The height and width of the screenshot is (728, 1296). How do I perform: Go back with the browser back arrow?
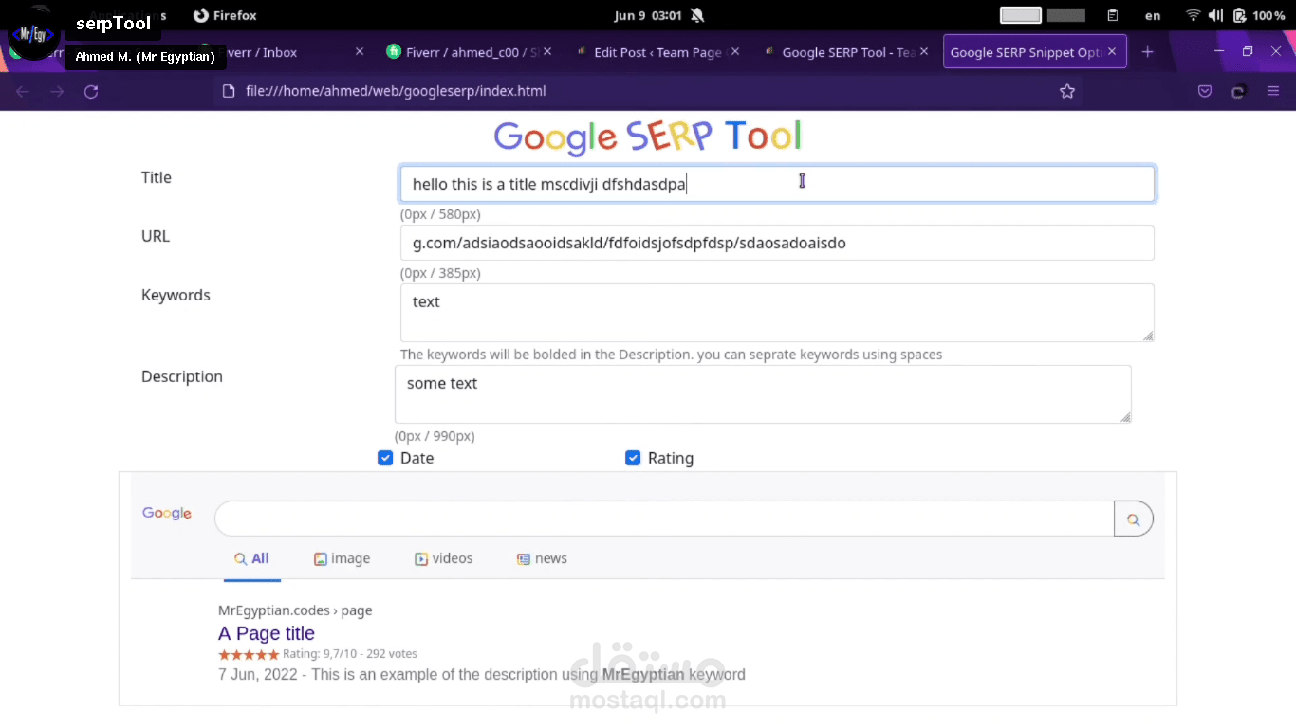tap(23, 91)
